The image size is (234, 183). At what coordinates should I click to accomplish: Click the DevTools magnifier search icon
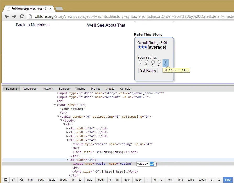22,180
